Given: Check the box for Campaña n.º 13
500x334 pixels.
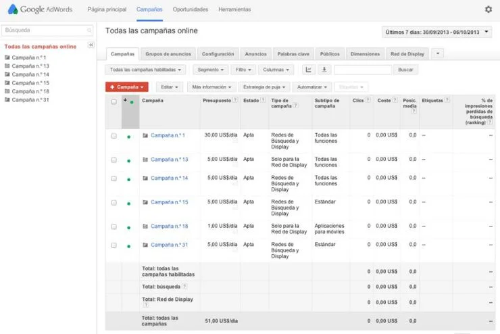Looking at the screenshot, I should pos(114,160).
